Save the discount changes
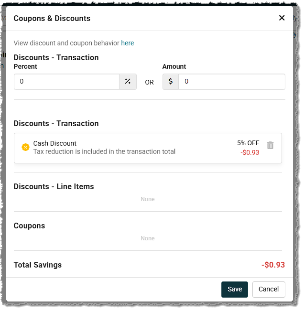This screenshot has height=312, width=304. 235,289
